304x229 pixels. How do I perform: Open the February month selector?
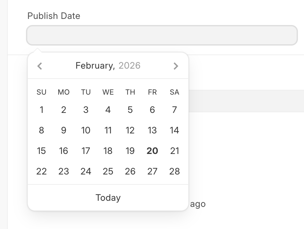point(95,66)
